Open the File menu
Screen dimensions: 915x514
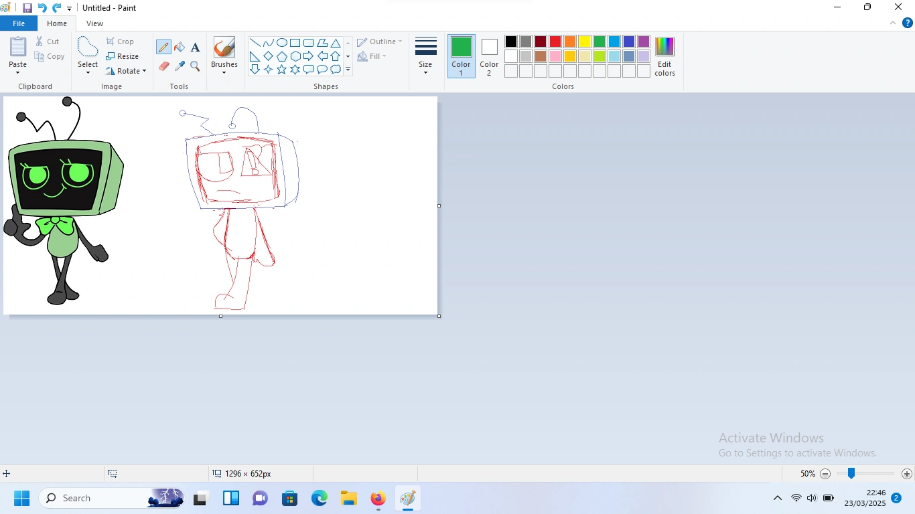(19, 23)
